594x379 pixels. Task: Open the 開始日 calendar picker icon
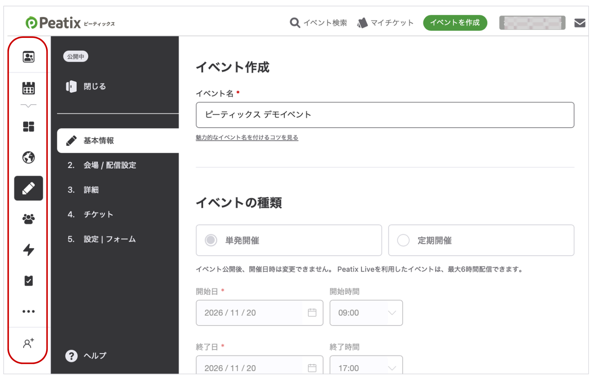tap(312, 313)
